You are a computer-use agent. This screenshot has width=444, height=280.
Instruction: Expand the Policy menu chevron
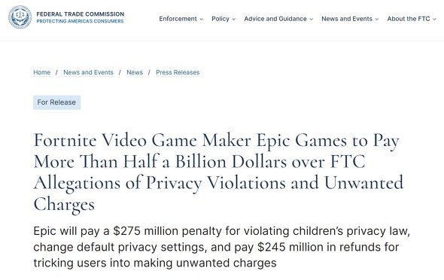234,20
